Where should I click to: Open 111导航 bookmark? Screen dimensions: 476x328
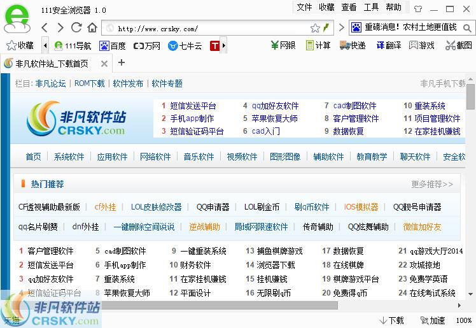[x=73, y=46]
